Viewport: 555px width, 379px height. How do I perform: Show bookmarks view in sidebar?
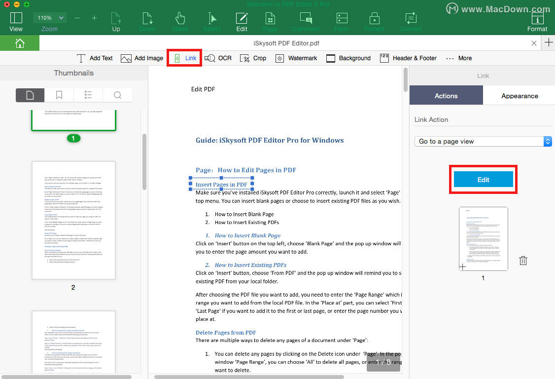tap(59, 95)
